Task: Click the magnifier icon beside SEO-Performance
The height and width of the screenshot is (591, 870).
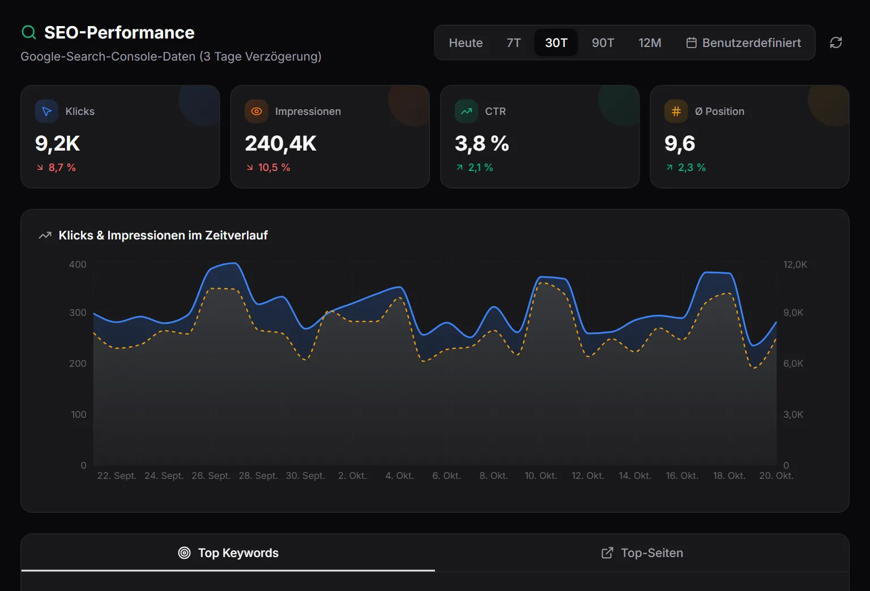Action: (x=29, y=32)
